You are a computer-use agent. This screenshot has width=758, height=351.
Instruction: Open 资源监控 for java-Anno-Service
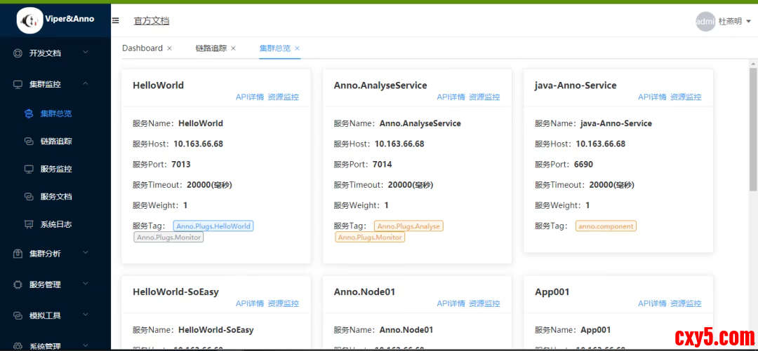[686, 97]
